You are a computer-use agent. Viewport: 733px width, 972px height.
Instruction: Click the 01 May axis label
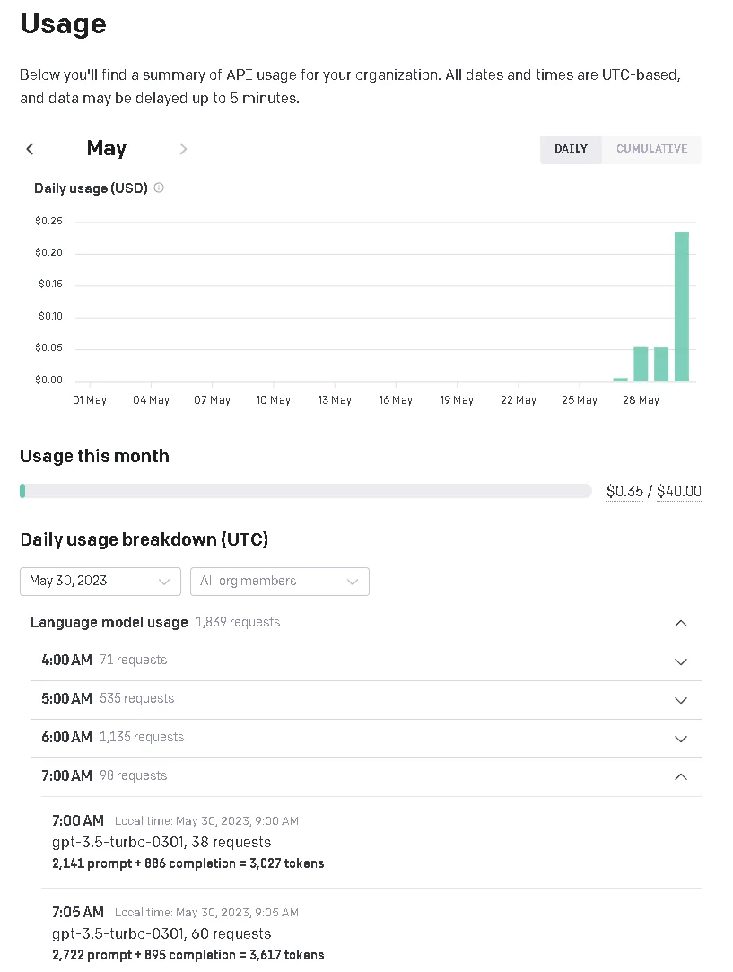[90, 400]
